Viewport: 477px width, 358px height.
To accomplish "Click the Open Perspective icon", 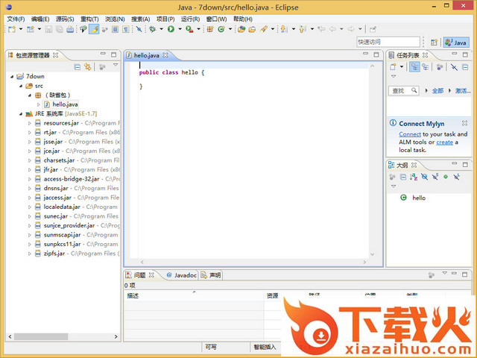I will pyautogui.click(x=434, y=43).
